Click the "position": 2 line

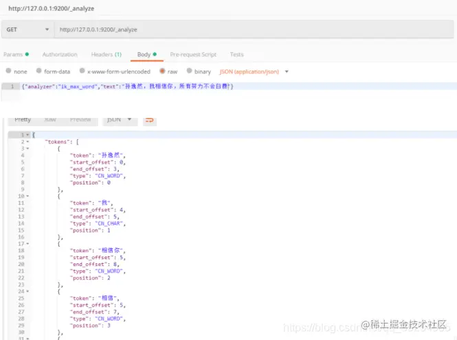(90, 278)
